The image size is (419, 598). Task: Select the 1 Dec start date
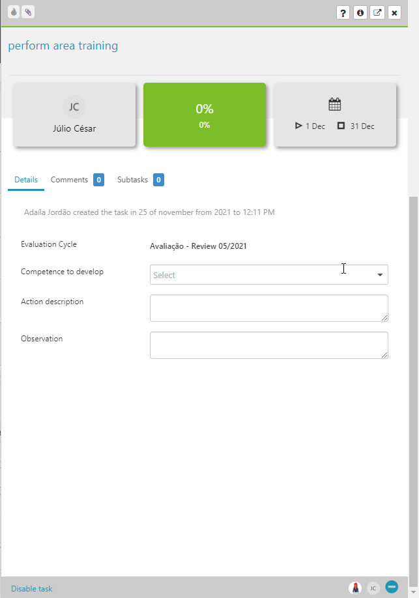[315, 126]
